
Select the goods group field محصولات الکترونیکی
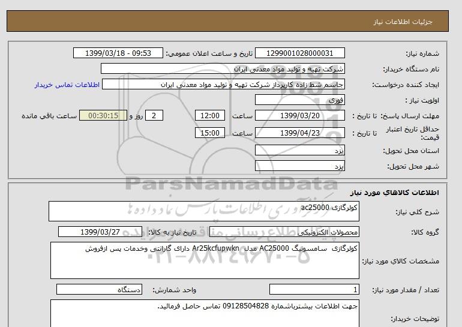point(284,232)
